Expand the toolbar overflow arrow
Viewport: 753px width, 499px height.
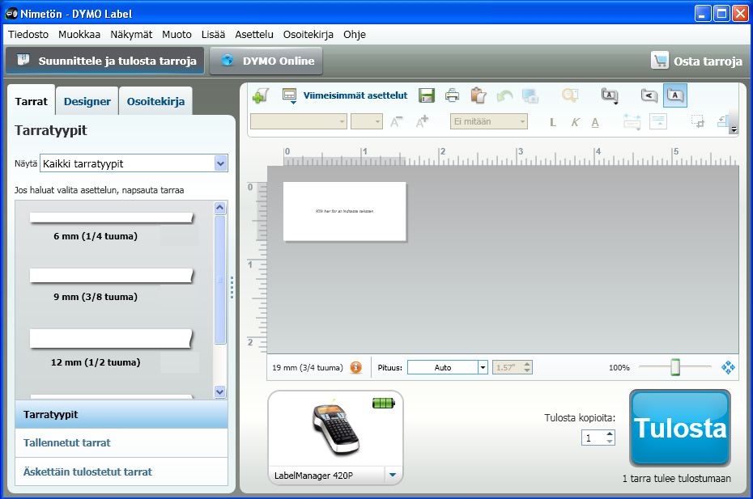pyautogui.click(x=734, y=129)
